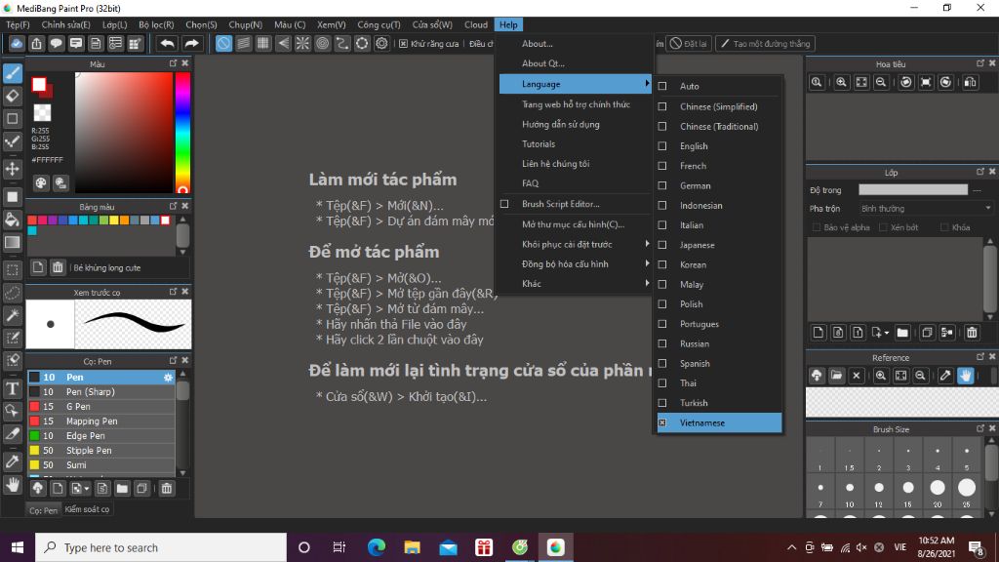Select the Gradient tool

(12, 242)
